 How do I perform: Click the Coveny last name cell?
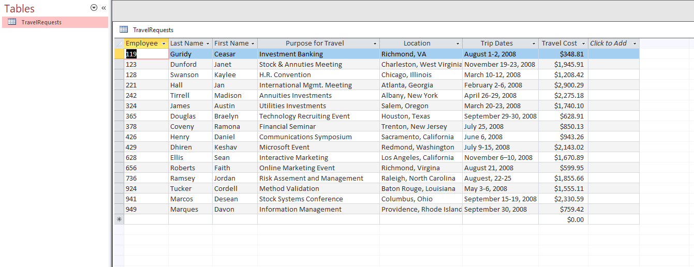click(190, 126)
